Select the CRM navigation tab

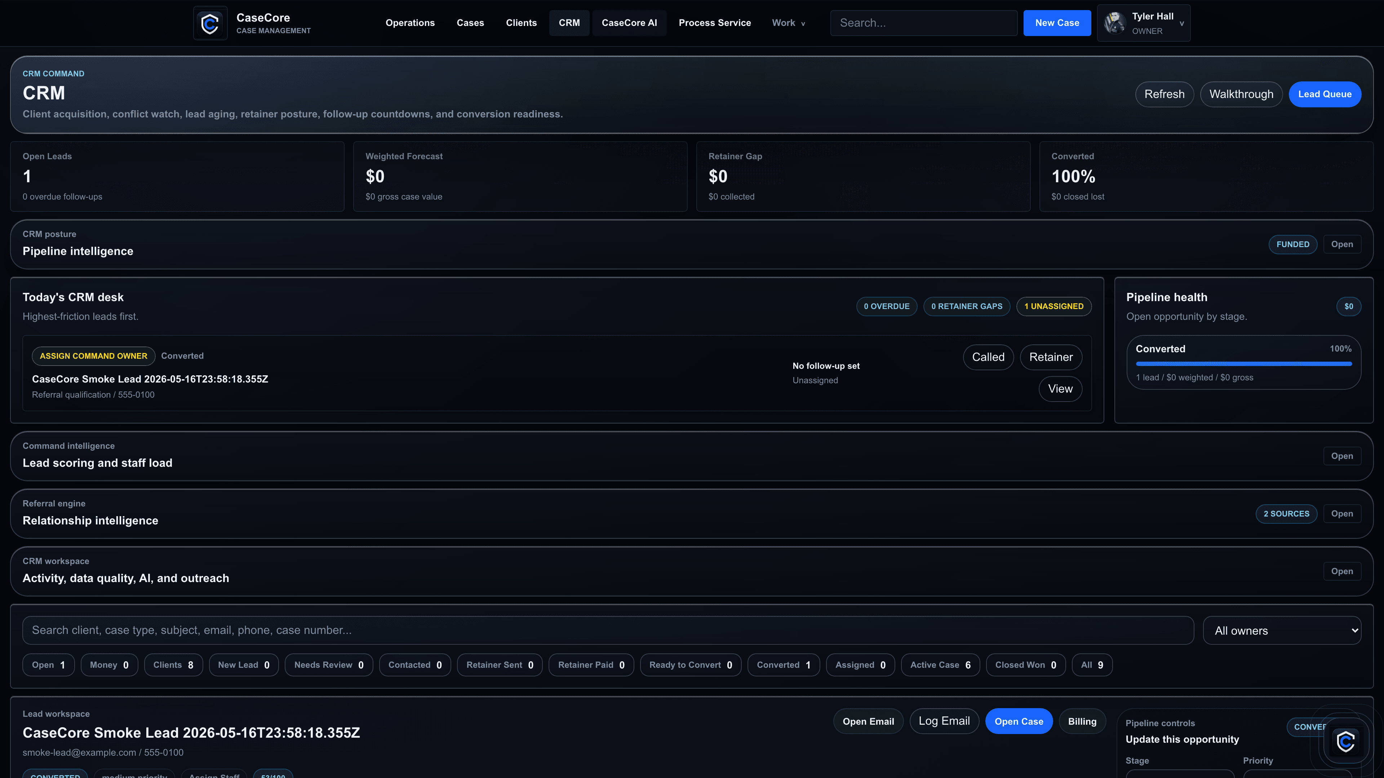coord(569,23)
